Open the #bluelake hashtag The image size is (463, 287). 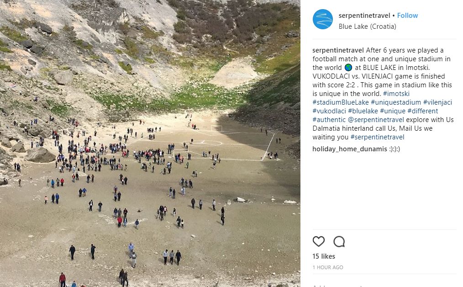click(x=363, y=111)
